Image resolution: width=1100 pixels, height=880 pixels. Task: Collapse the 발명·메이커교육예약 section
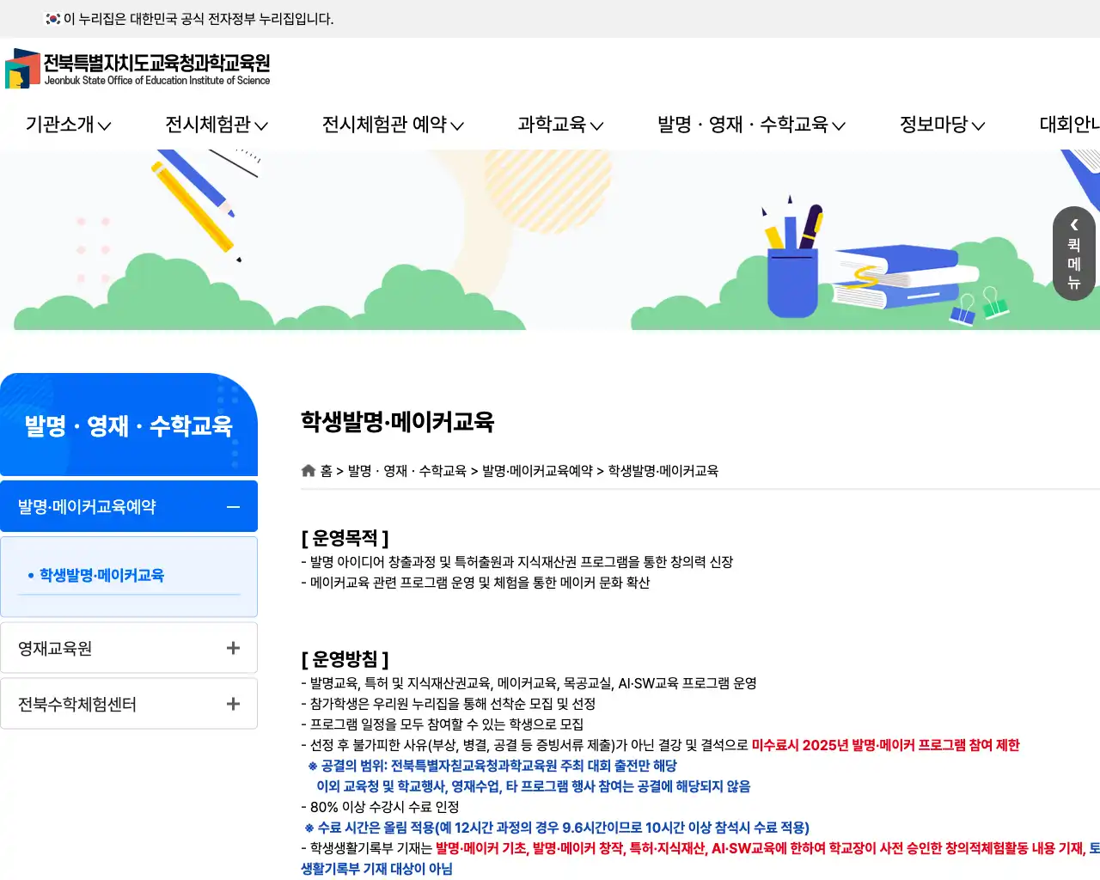[232, 506]
